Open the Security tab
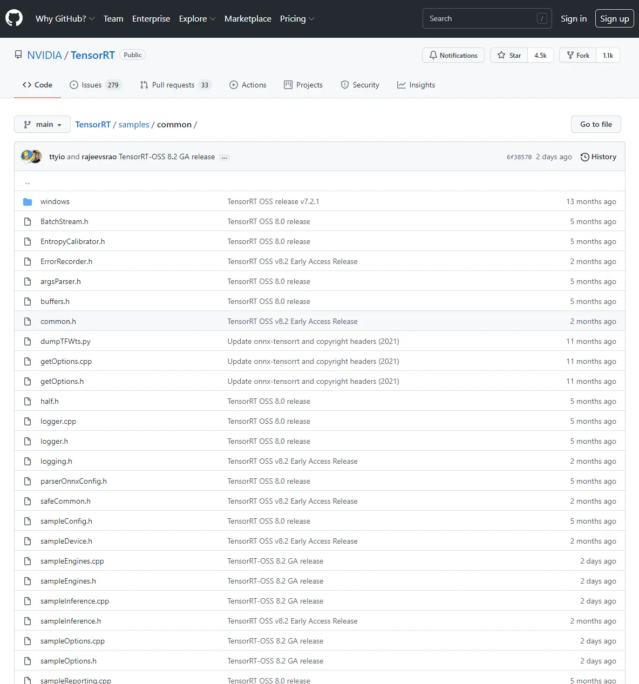639x684 pixels. tap(360, 85)
